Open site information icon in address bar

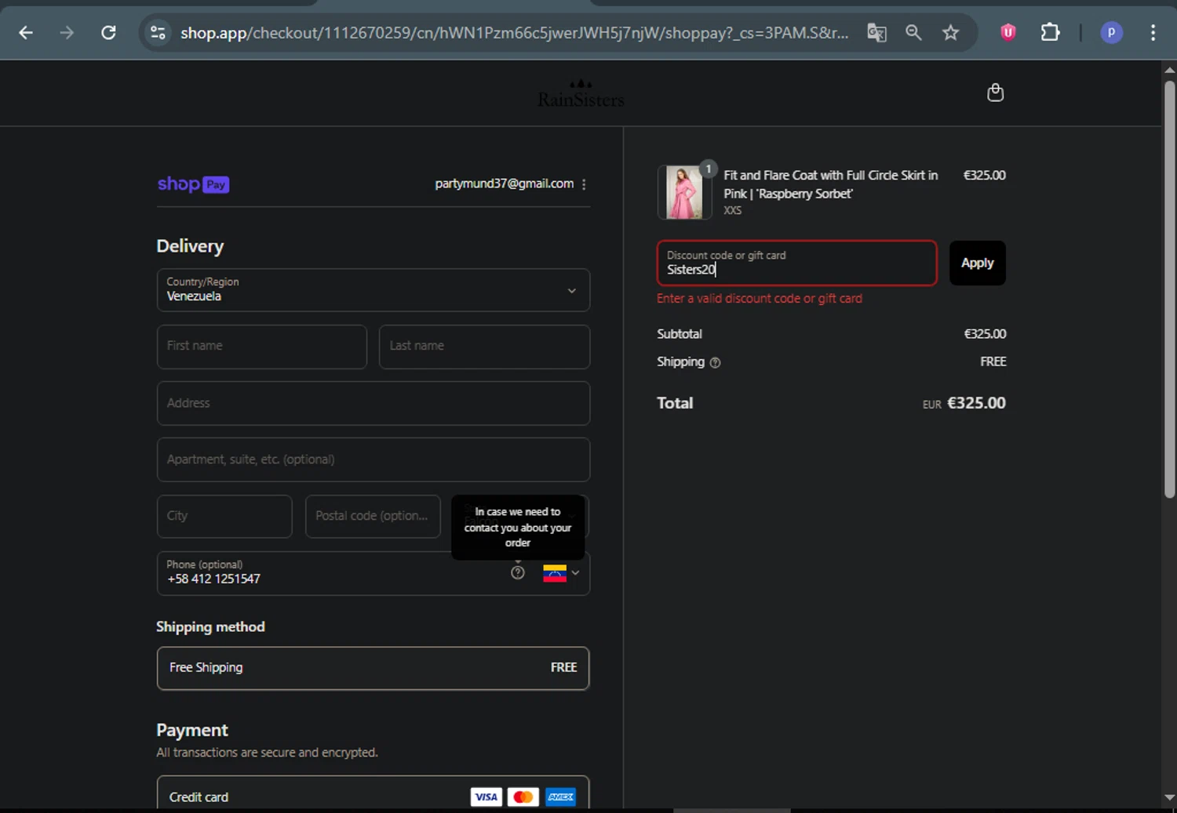158,32
